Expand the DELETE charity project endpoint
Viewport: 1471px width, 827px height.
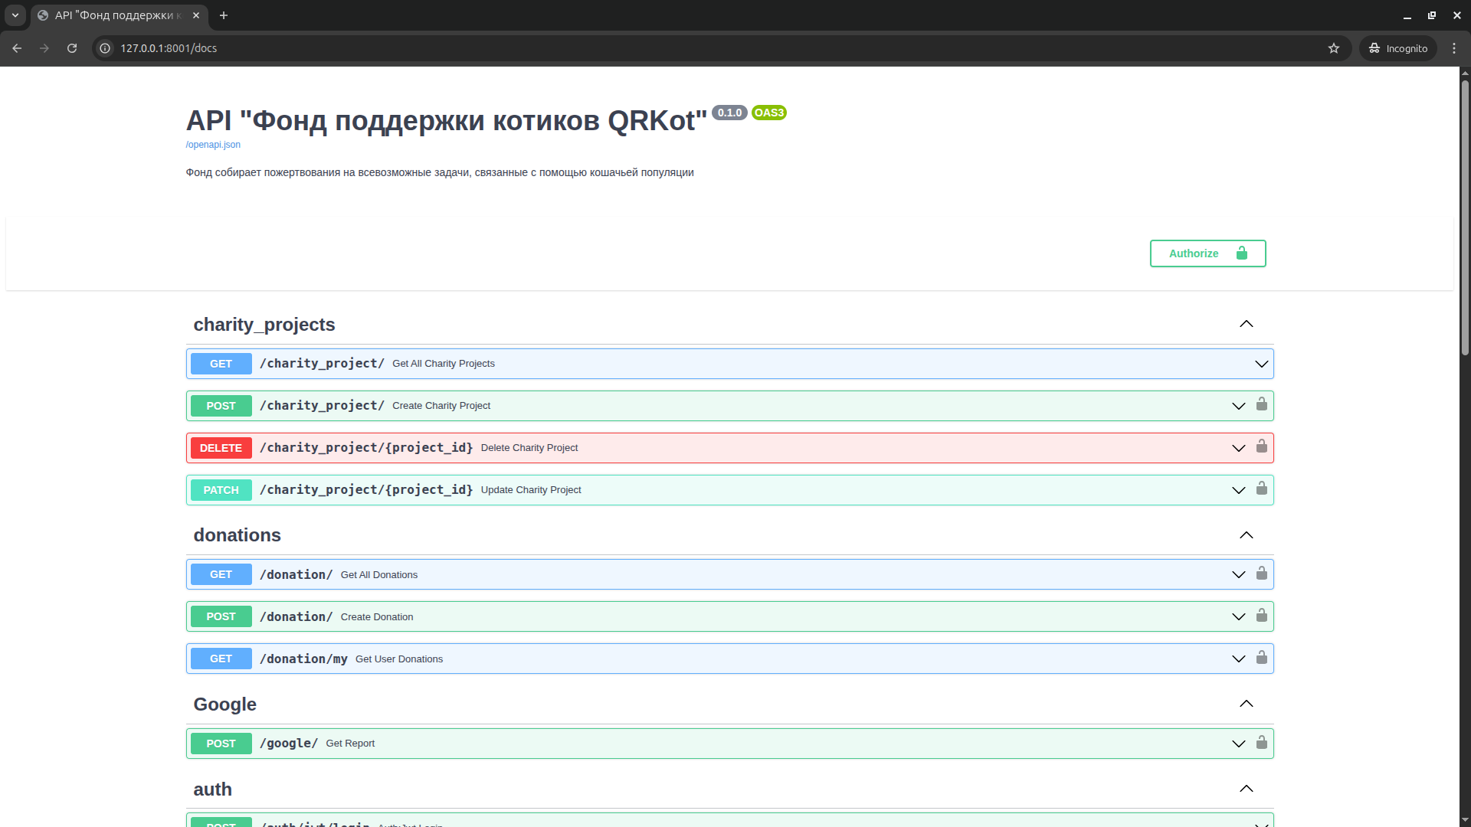(x=1238, y=447)
